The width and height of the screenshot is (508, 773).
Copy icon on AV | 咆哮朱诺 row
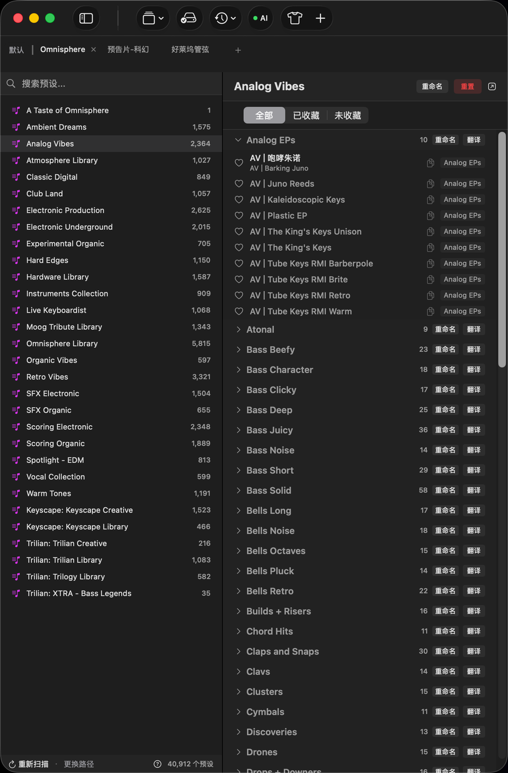tap(430, 163)
